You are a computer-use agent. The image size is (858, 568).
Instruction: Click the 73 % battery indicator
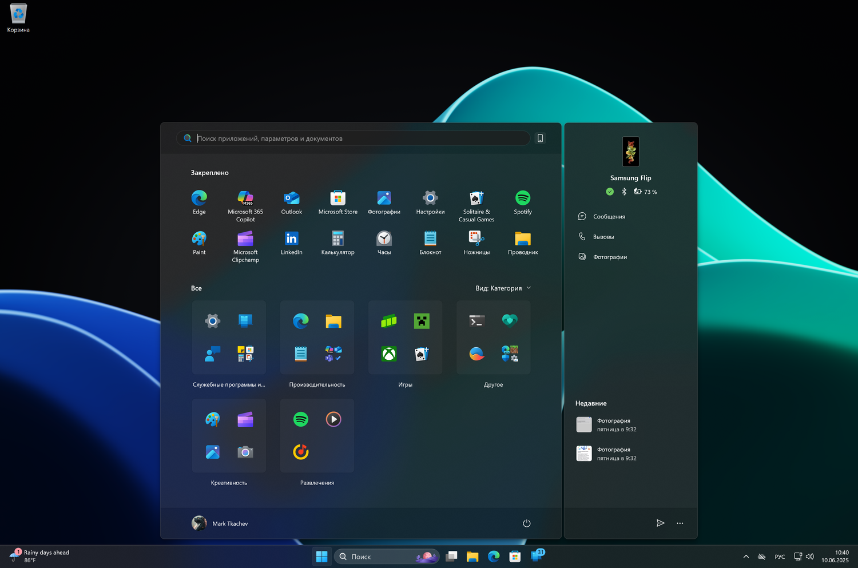pos(645,192)
